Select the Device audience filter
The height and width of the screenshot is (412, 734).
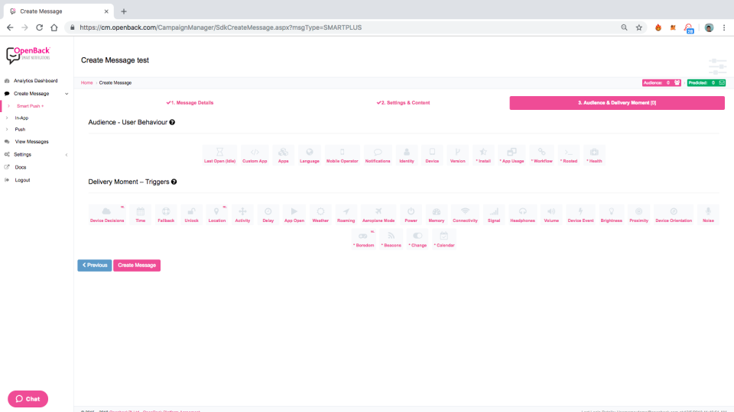click(x=432, y=155)
